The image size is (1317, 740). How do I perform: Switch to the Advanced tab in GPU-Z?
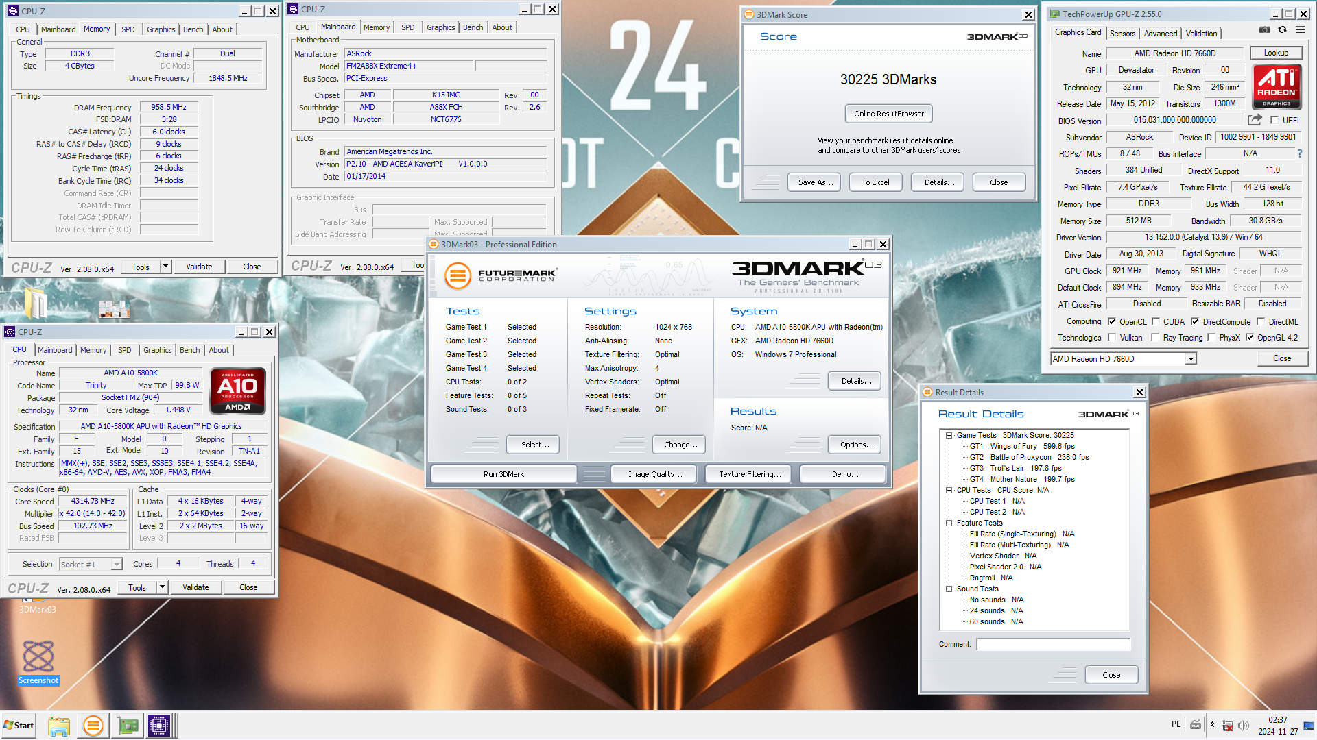pyautogui.click(x=1161, y=33)
